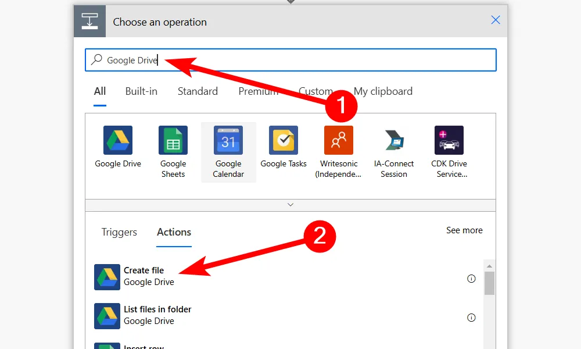Select the Google Drive connector icon
The image size is (581, 349).
pos(118,140)
